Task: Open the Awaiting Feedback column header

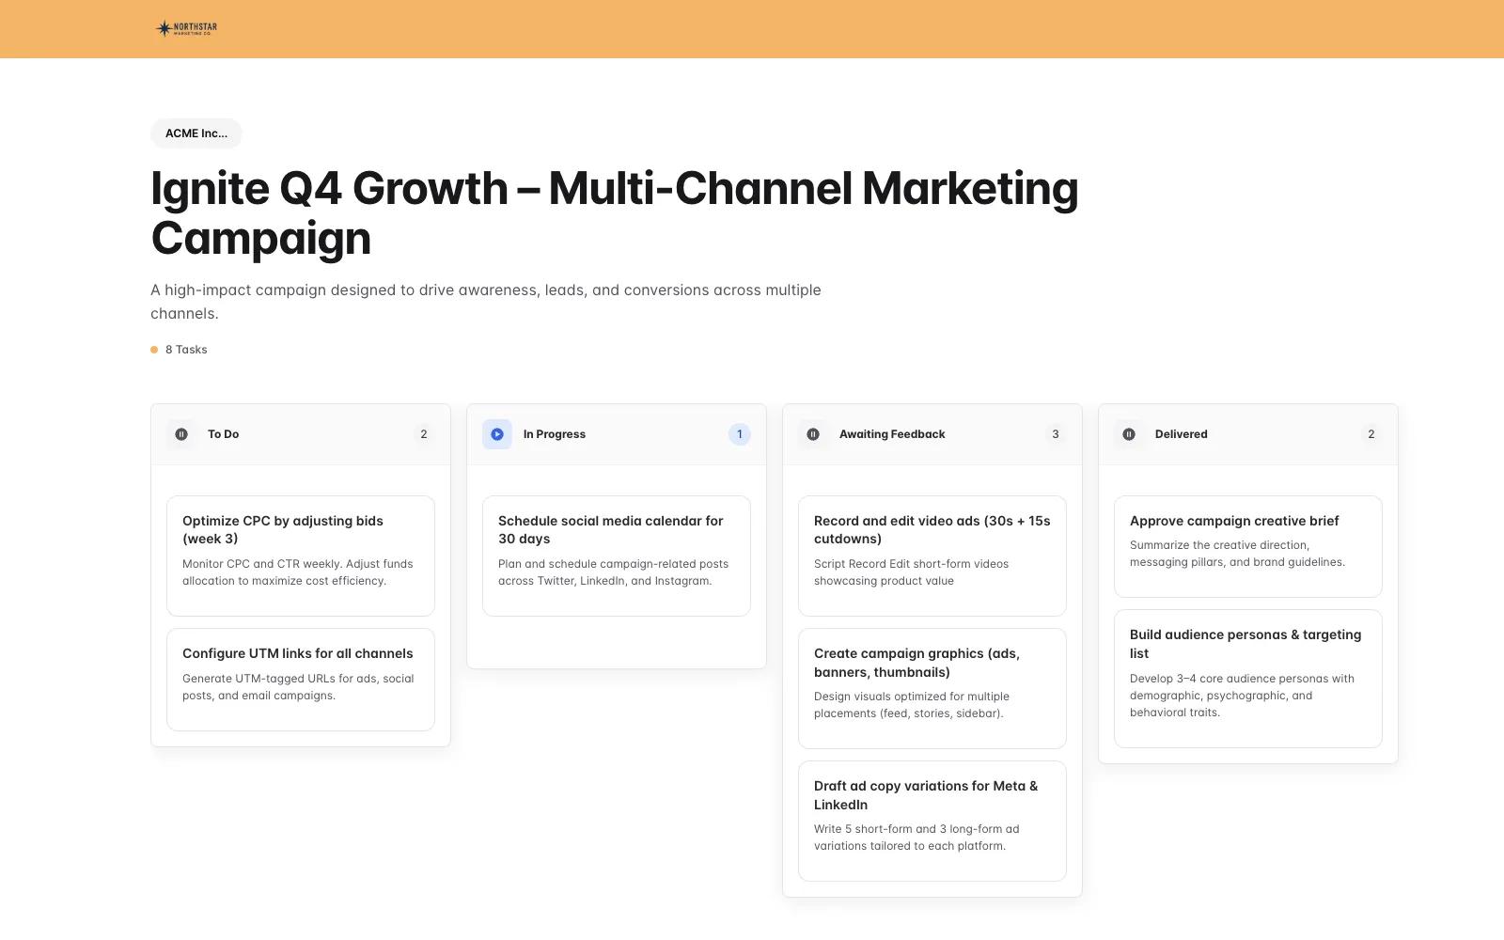Action: click(x=892, y=434)
